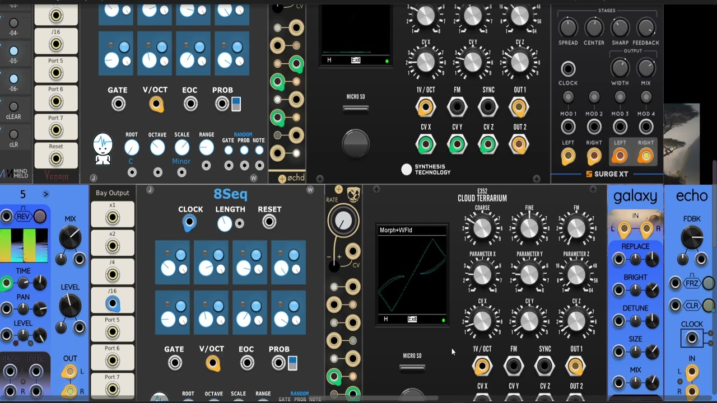Click the COARSE knob on Cloud Terrarium
This screenshot has width=717, height=403.
pyautogui.click(x=482, y=227)
